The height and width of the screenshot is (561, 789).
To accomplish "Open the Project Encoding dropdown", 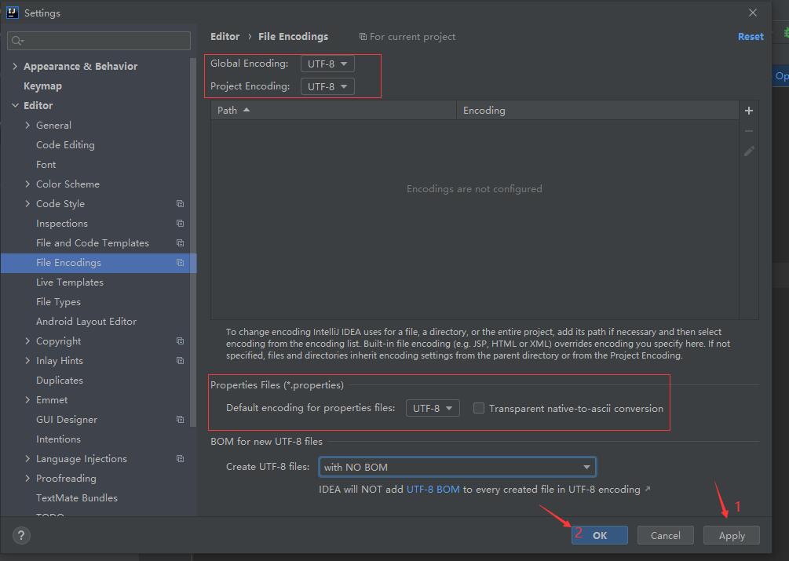I will coord(327,86).
